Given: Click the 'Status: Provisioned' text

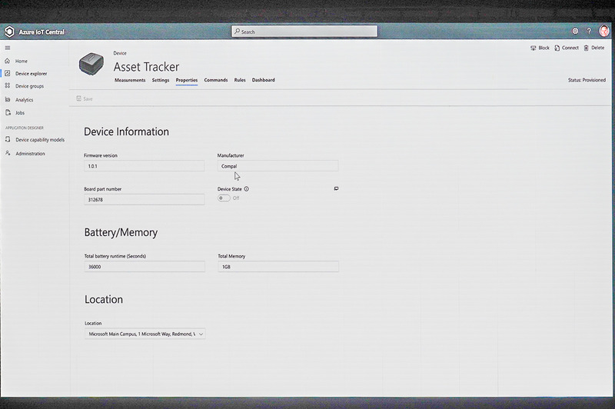Looking at the screenshot, I should coord(587,80).
